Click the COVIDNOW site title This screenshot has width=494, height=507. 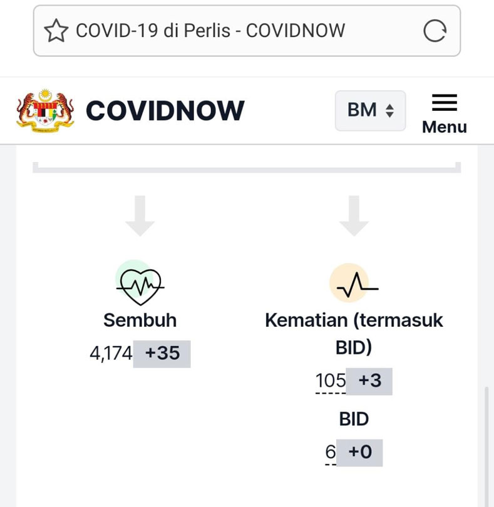[165, 111]
